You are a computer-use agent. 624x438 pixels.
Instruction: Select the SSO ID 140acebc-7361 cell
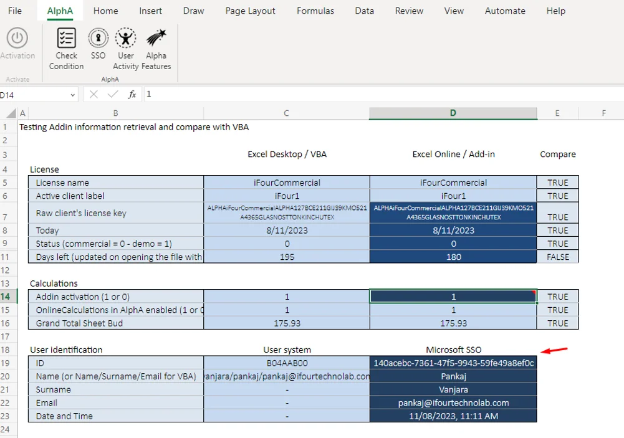tap(453, 363)
